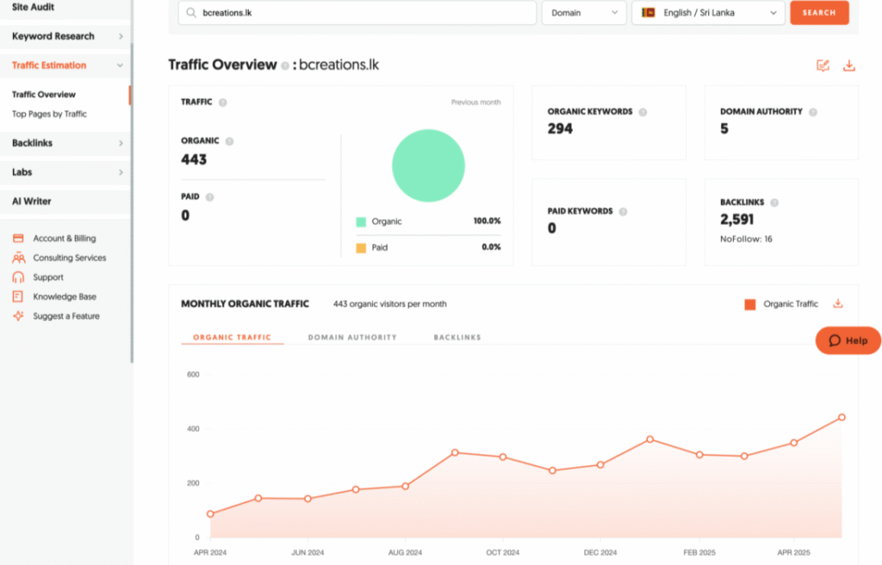Image resolution: width=882 pixels, height=565 pixels.
Task: Toggle the Organic Traffic legend series
Action: [x=749, y=304]
